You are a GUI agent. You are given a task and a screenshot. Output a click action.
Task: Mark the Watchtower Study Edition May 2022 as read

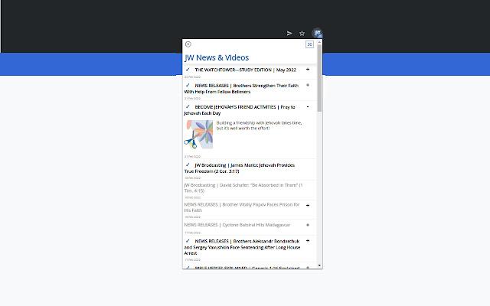[x=188, y=70]
